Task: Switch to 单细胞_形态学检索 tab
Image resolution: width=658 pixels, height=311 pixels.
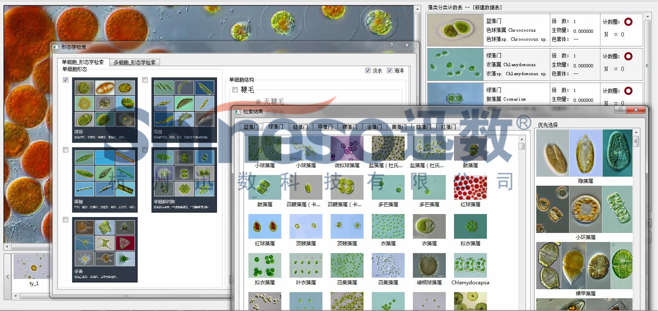Action: 83,62
